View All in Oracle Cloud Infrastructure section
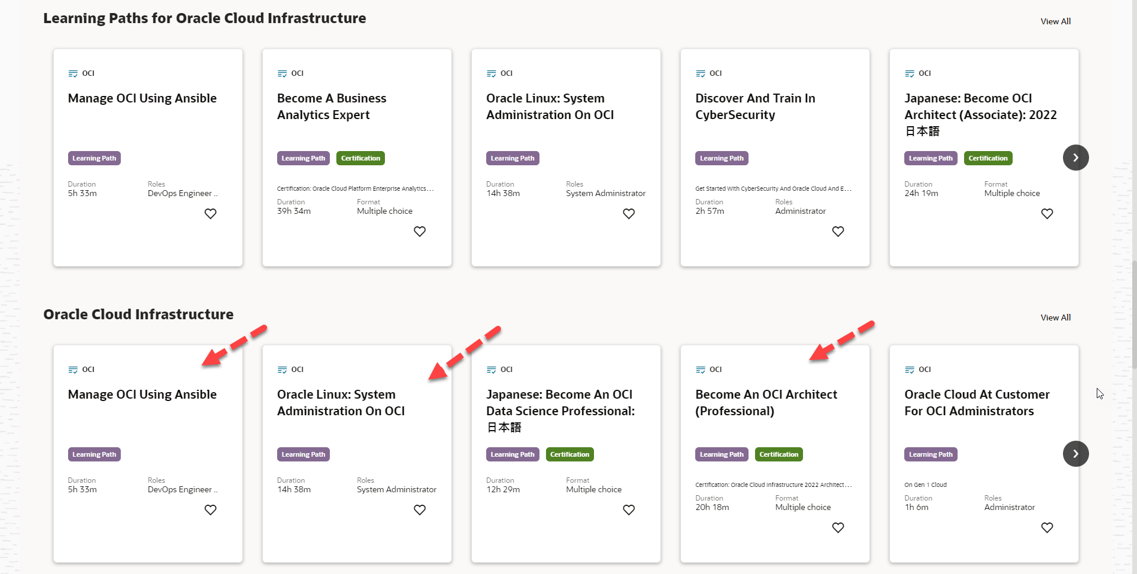The width and height of the screenshot is (1137, 574). tap(1055, 318)
